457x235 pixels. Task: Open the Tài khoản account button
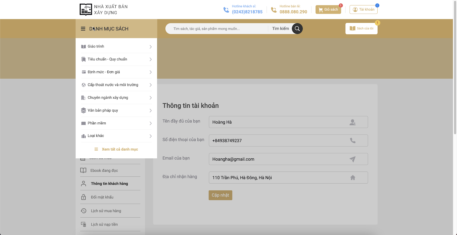[x=363, y=9]
